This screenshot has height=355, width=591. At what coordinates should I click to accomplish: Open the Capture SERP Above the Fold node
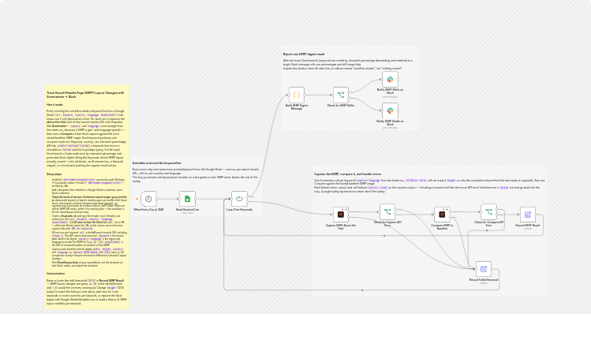pyautogui.click(x=341, y=215)
